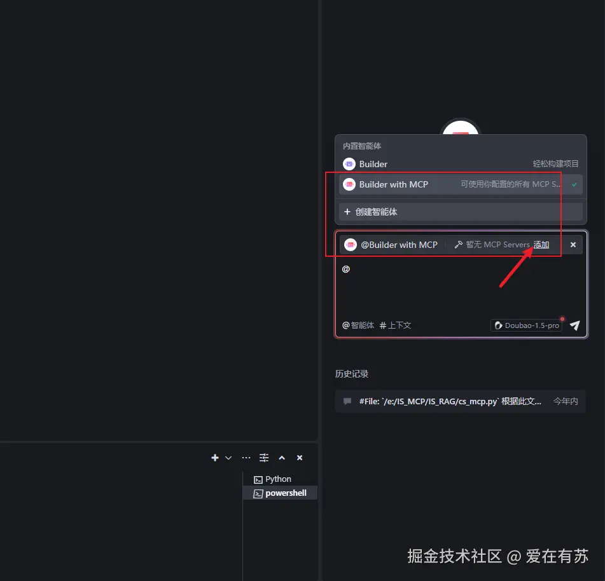The width and height of the screenshot is (605, 581).
Task: Click the powershell terminal icon
Action: coord(258,493)
